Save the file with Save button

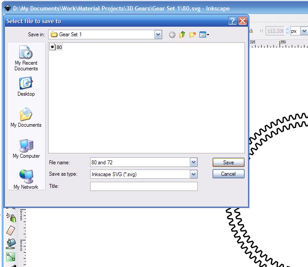[228, 163]
